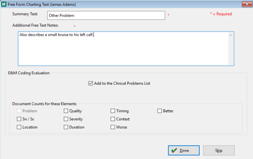Click the notes box vertical scrollbar track

pos(231,52)
